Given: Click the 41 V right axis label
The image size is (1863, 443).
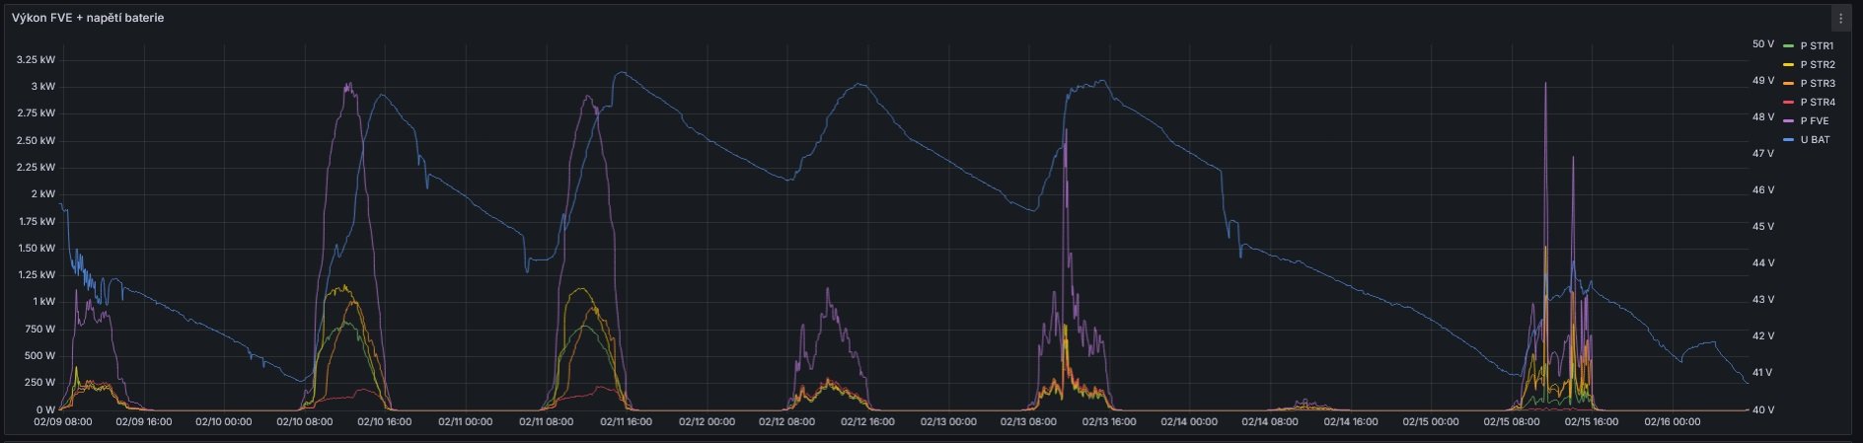Looking at the screenshot, I should point(1762,373).
